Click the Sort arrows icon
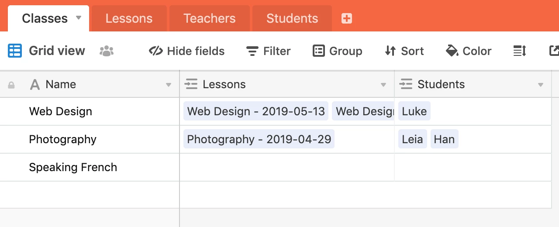This screenshot has height=227, width=559. coord(390,51)
